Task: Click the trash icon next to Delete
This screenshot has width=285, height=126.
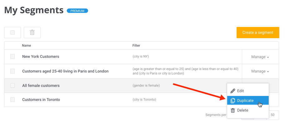Action: (233, 110)
